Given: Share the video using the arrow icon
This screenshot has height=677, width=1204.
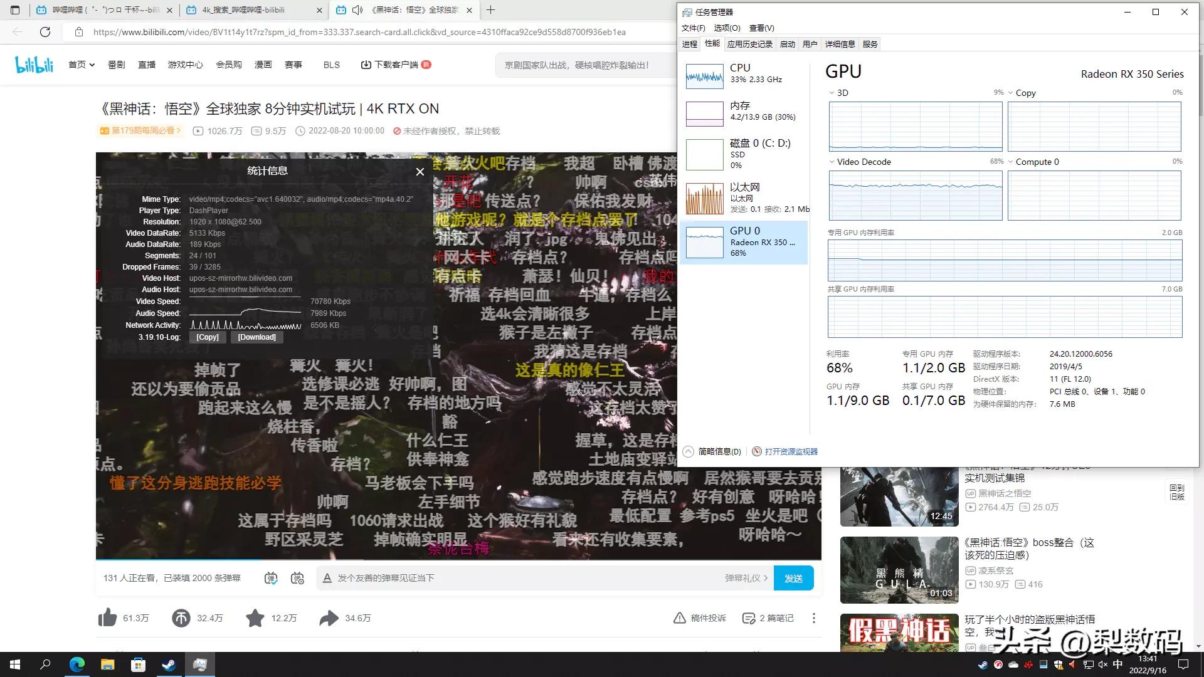Looking at the screenshot, I should tap(329, 617).
